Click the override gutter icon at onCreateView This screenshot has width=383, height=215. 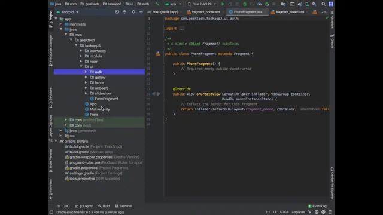tap(154, 94)
